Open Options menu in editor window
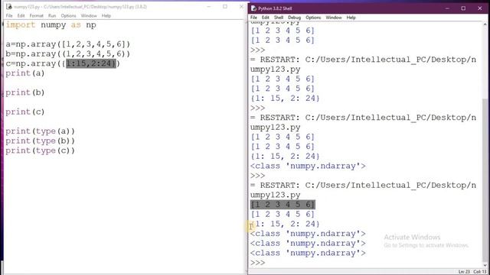 click(68, 15)
